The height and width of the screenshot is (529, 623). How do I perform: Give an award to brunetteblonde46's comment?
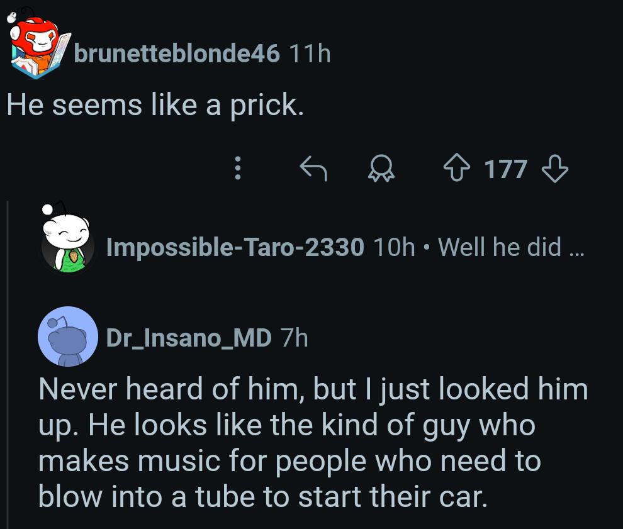[382, 169]
